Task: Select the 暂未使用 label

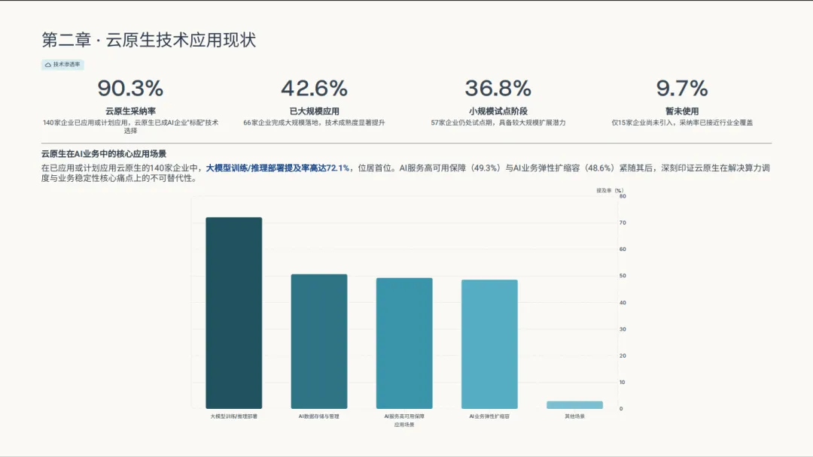Action: 682,111
